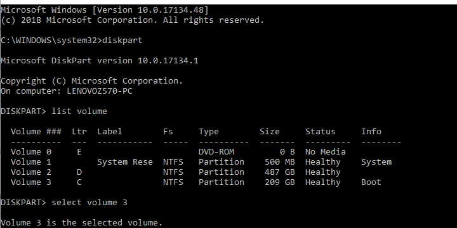
Task: Click the '487 GB' size value
Action: [280, 172]
